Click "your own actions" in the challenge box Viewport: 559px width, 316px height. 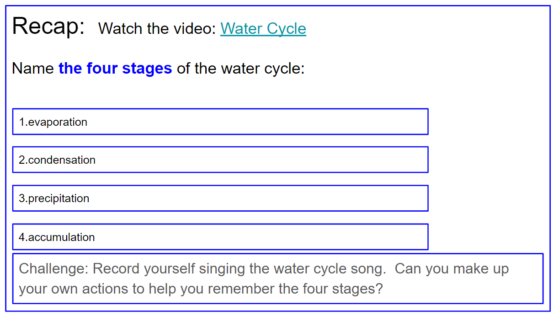pyautogui.click(x=75, y=289)
